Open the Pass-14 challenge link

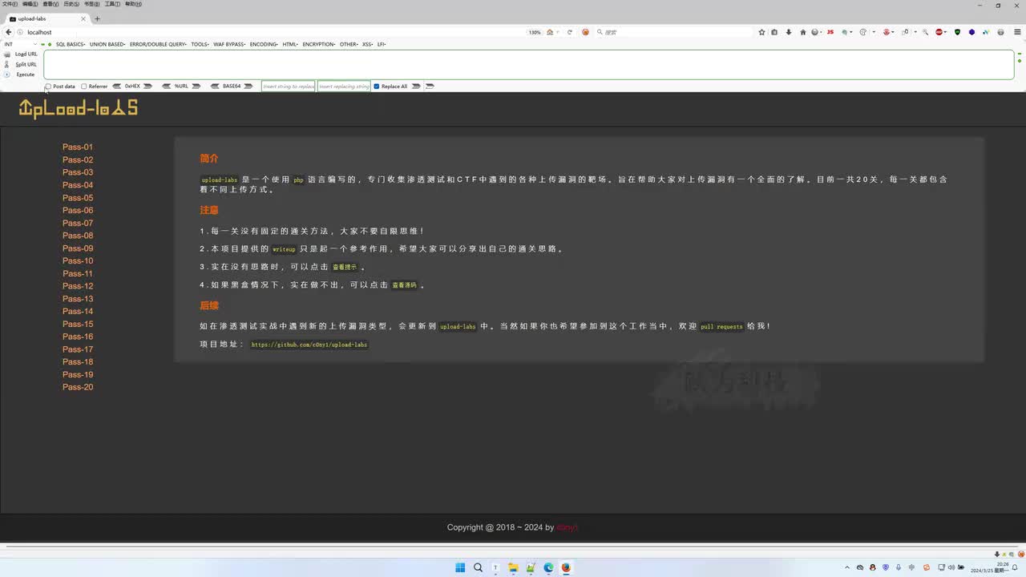point(78,311)
